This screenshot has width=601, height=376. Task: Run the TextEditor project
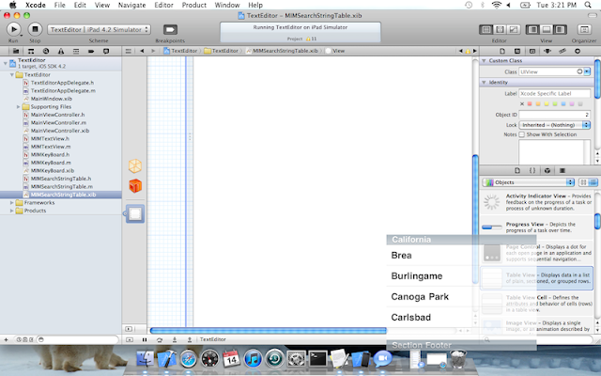(x=14, y=29)
